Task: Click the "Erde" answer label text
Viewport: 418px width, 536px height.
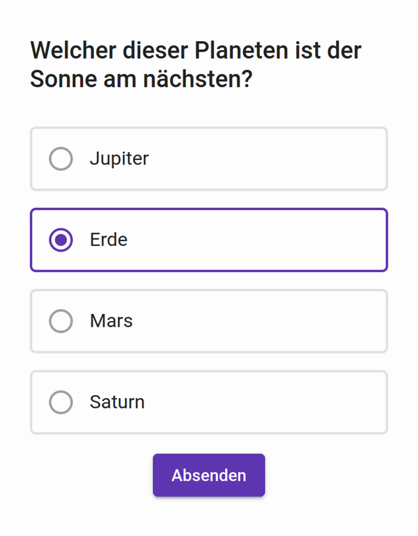Action: [x=109, y=240]
